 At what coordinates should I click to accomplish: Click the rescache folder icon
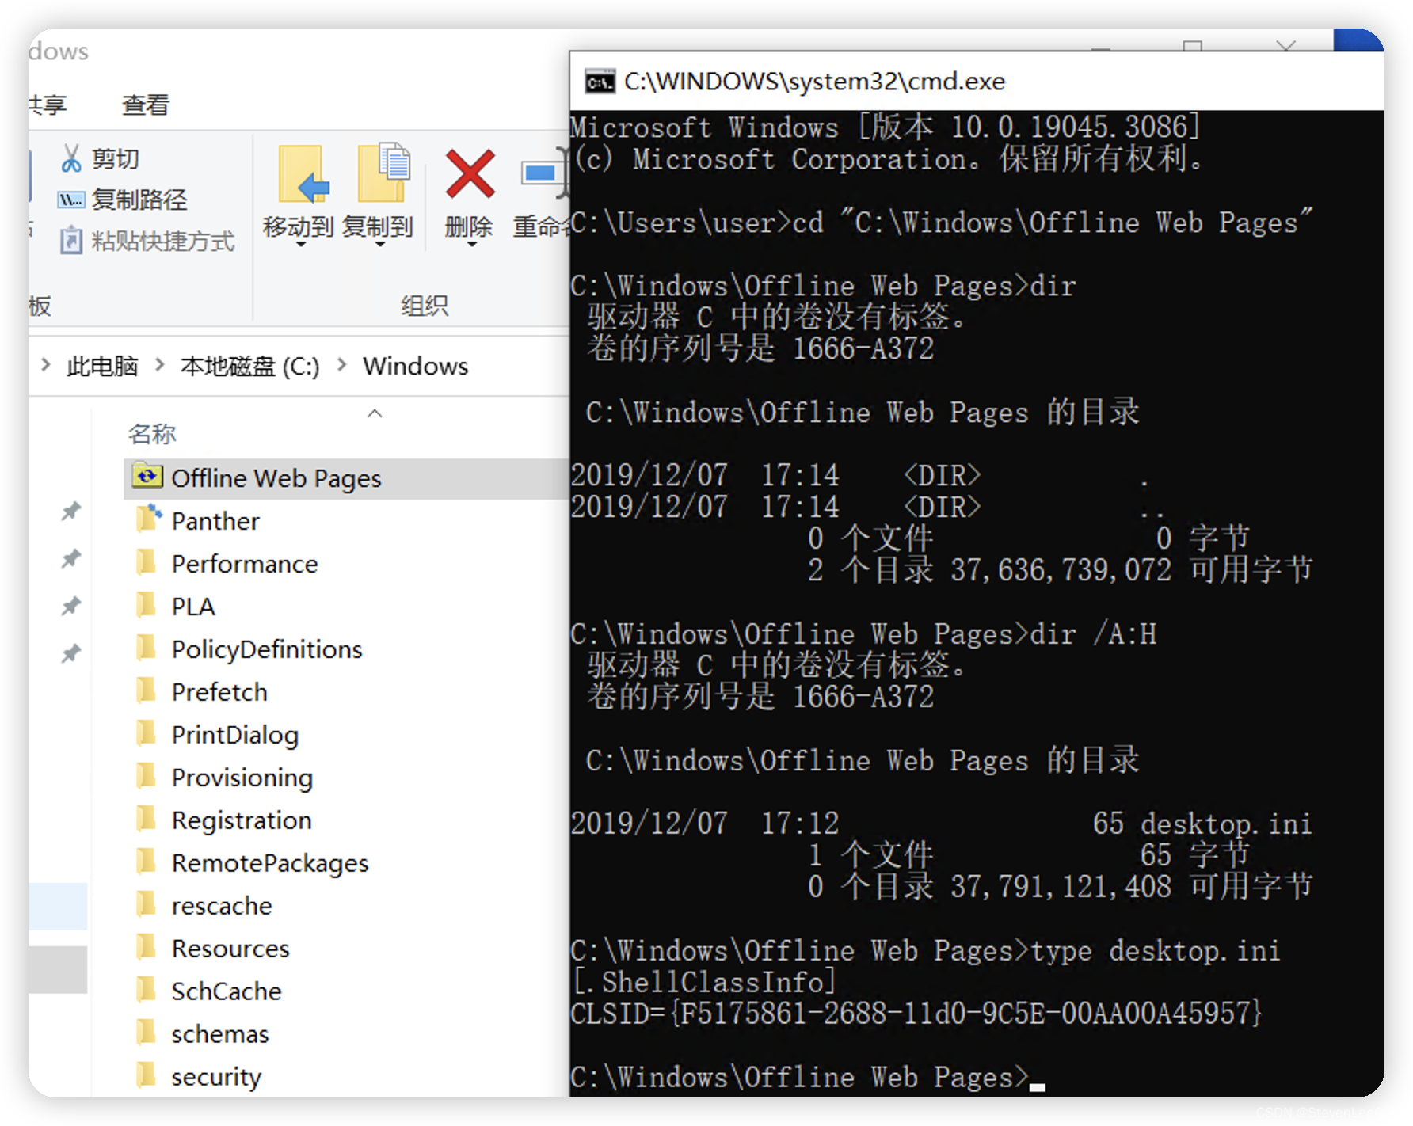(x=147, y=904)
